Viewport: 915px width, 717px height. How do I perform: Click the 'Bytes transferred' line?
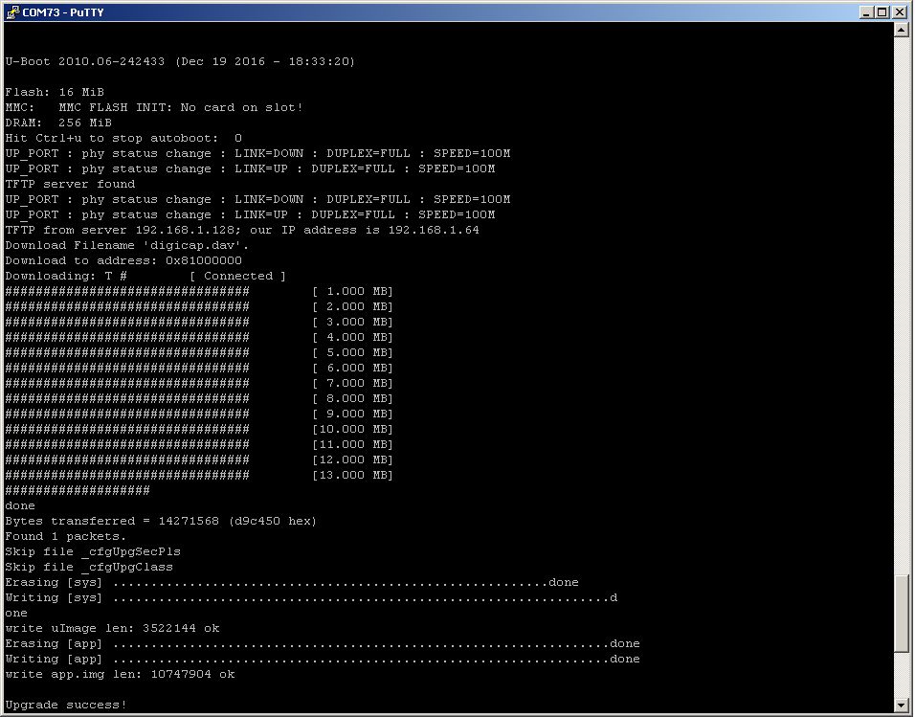tap(161, 521)
